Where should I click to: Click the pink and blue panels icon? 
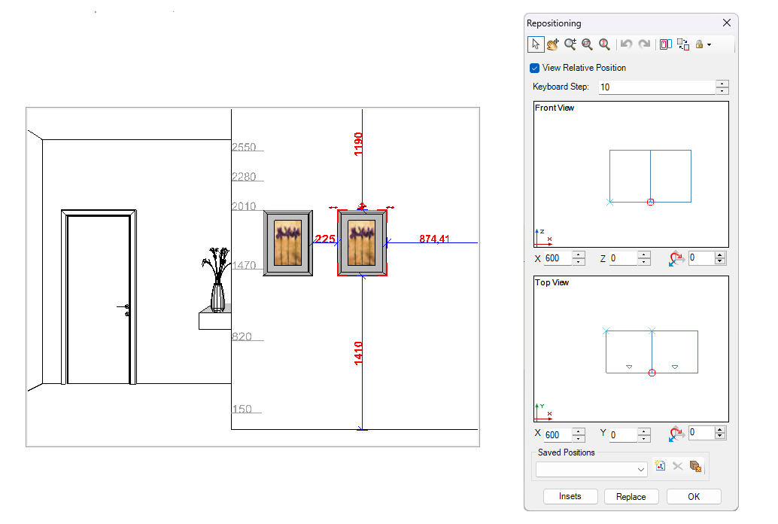pos(666,44)
